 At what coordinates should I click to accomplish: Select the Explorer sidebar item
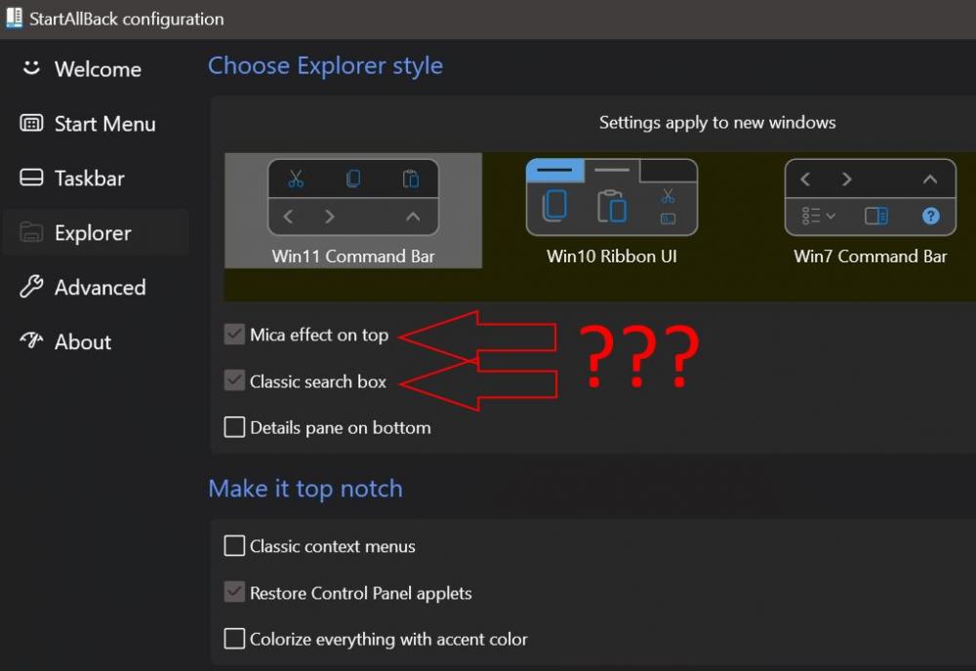[97, 232]
